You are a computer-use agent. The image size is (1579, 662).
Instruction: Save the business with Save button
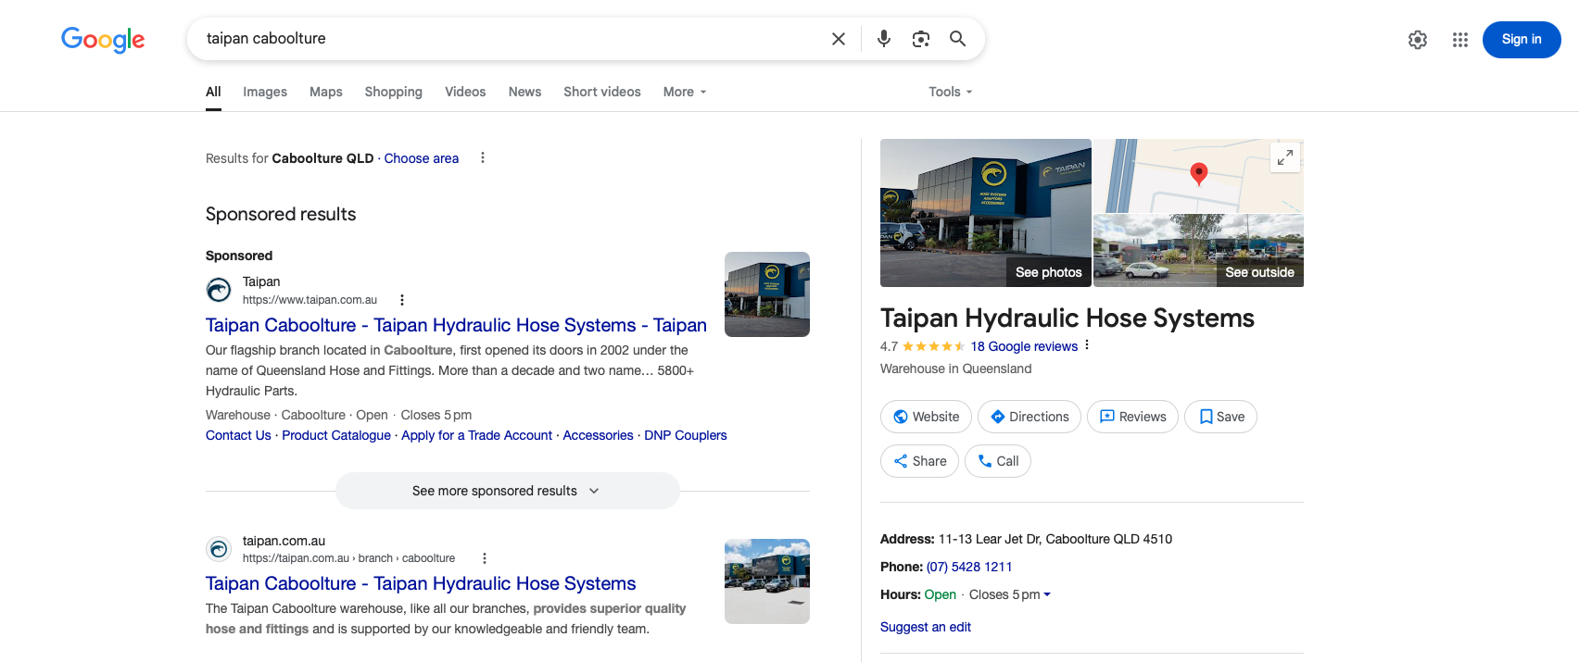click(x=1220, y=417)
